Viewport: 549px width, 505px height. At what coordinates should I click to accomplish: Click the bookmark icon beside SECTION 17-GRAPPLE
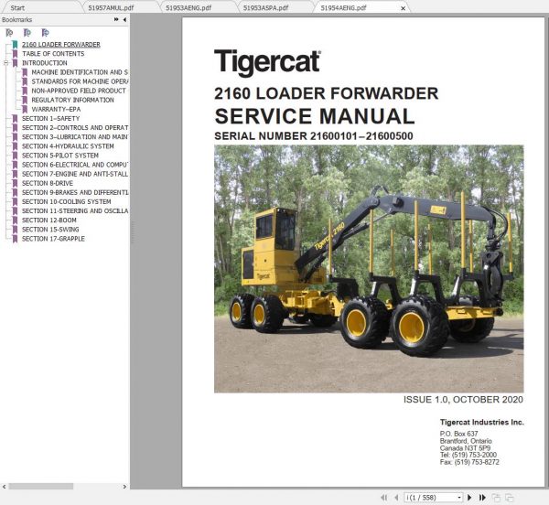coord(15,239)
